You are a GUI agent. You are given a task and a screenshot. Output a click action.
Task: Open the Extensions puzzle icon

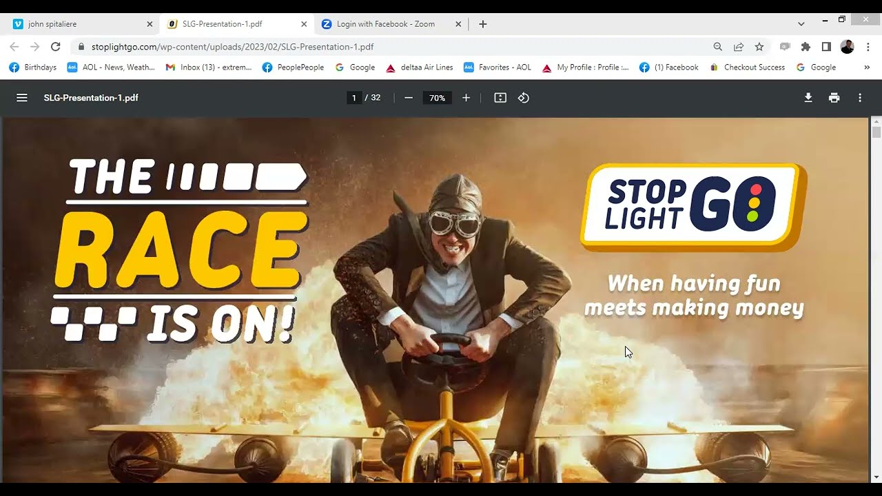(806, 47)
